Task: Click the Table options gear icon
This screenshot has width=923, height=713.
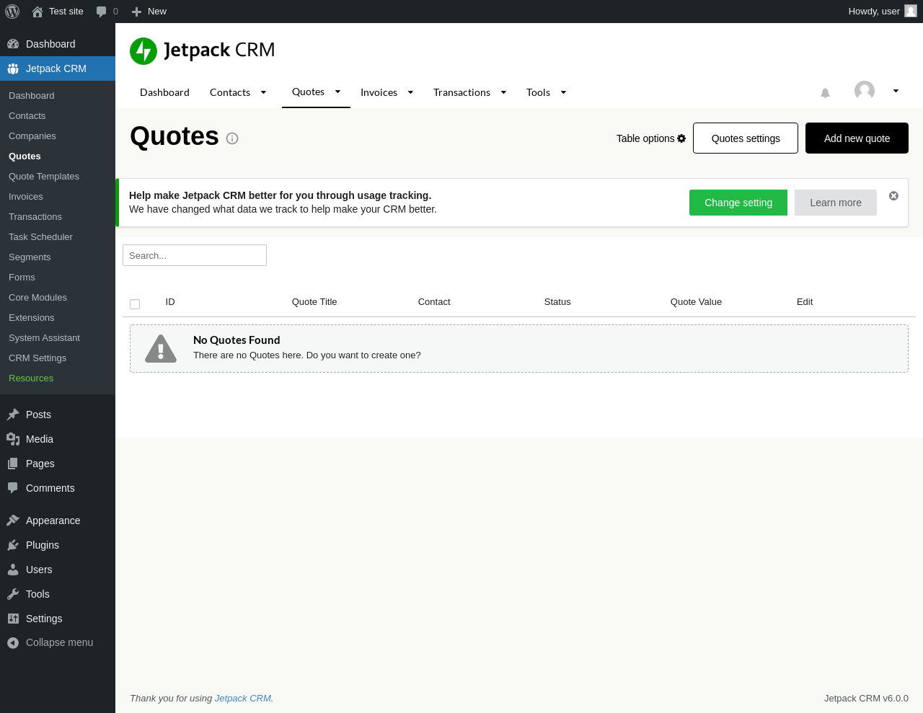Action: point(681,138)
